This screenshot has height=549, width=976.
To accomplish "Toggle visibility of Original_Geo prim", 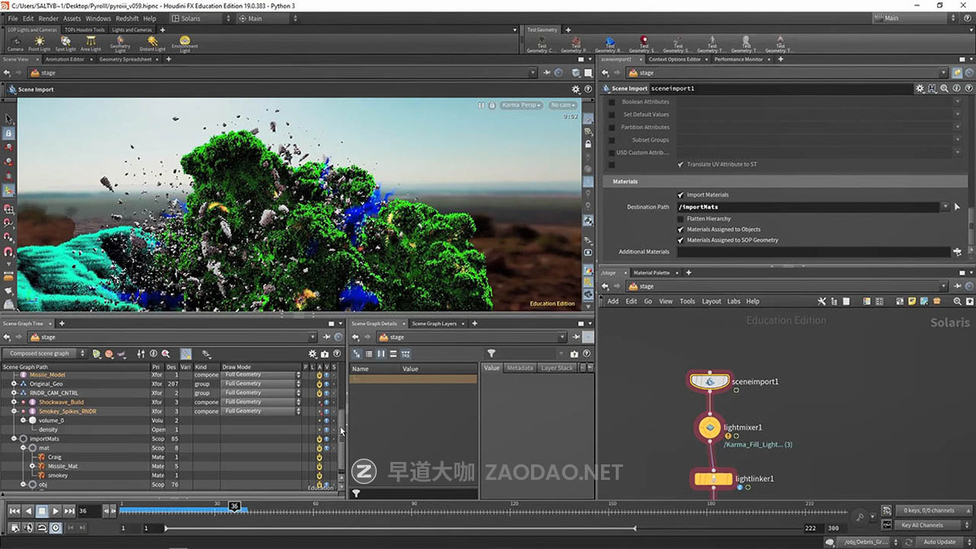I will (326, 384).
